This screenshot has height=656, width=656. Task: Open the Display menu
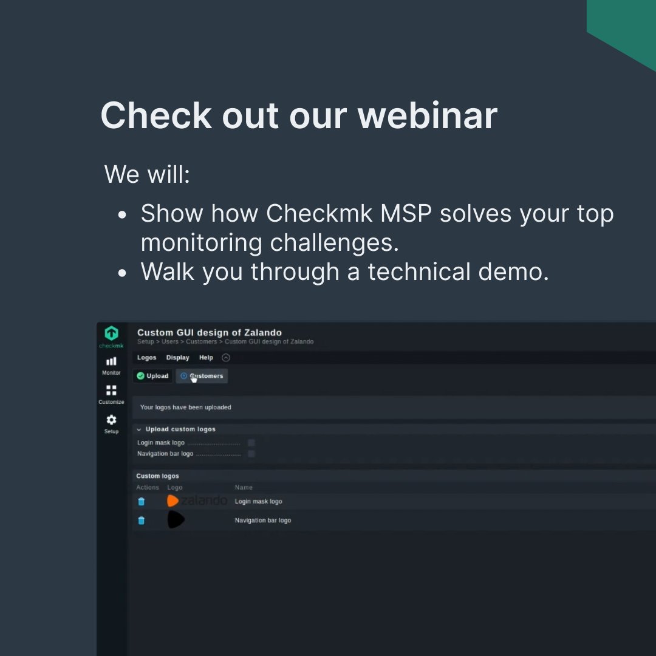178,357
